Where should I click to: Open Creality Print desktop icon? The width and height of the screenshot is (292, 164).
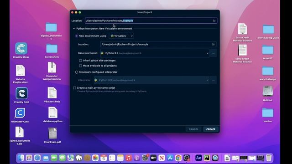[x=21, y=93]
